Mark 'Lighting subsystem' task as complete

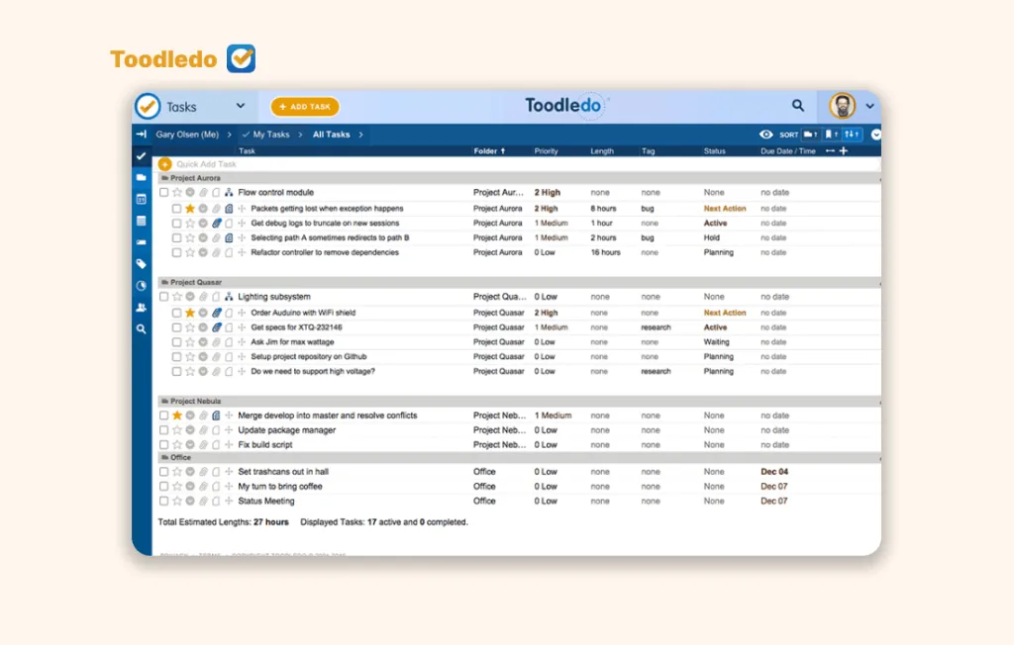pyautogui.click(x=164, y=297)
